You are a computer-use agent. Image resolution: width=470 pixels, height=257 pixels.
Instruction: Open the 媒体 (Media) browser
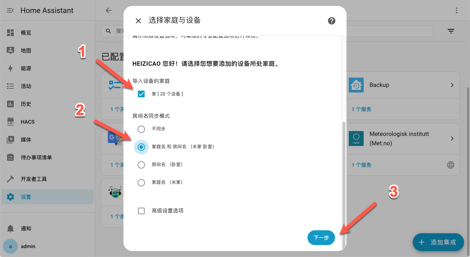[x=25, y=139]
